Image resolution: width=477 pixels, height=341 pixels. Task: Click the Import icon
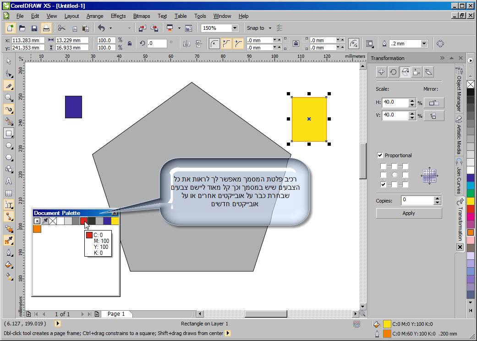142,28
